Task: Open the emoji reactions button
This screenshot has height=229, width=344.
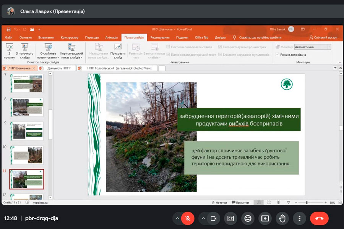Action: point(248,218)
